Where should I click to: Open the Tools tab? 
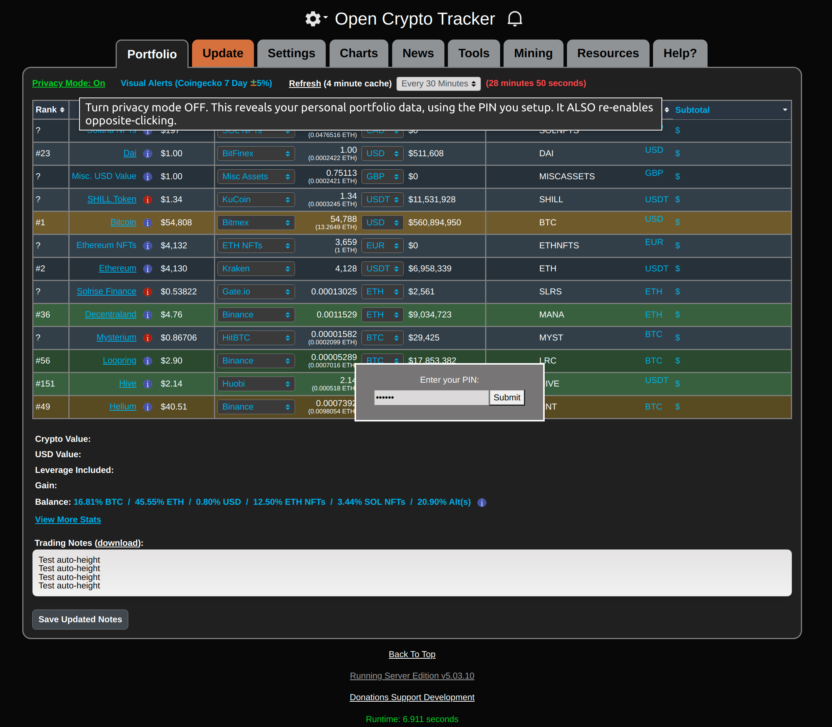474,53
